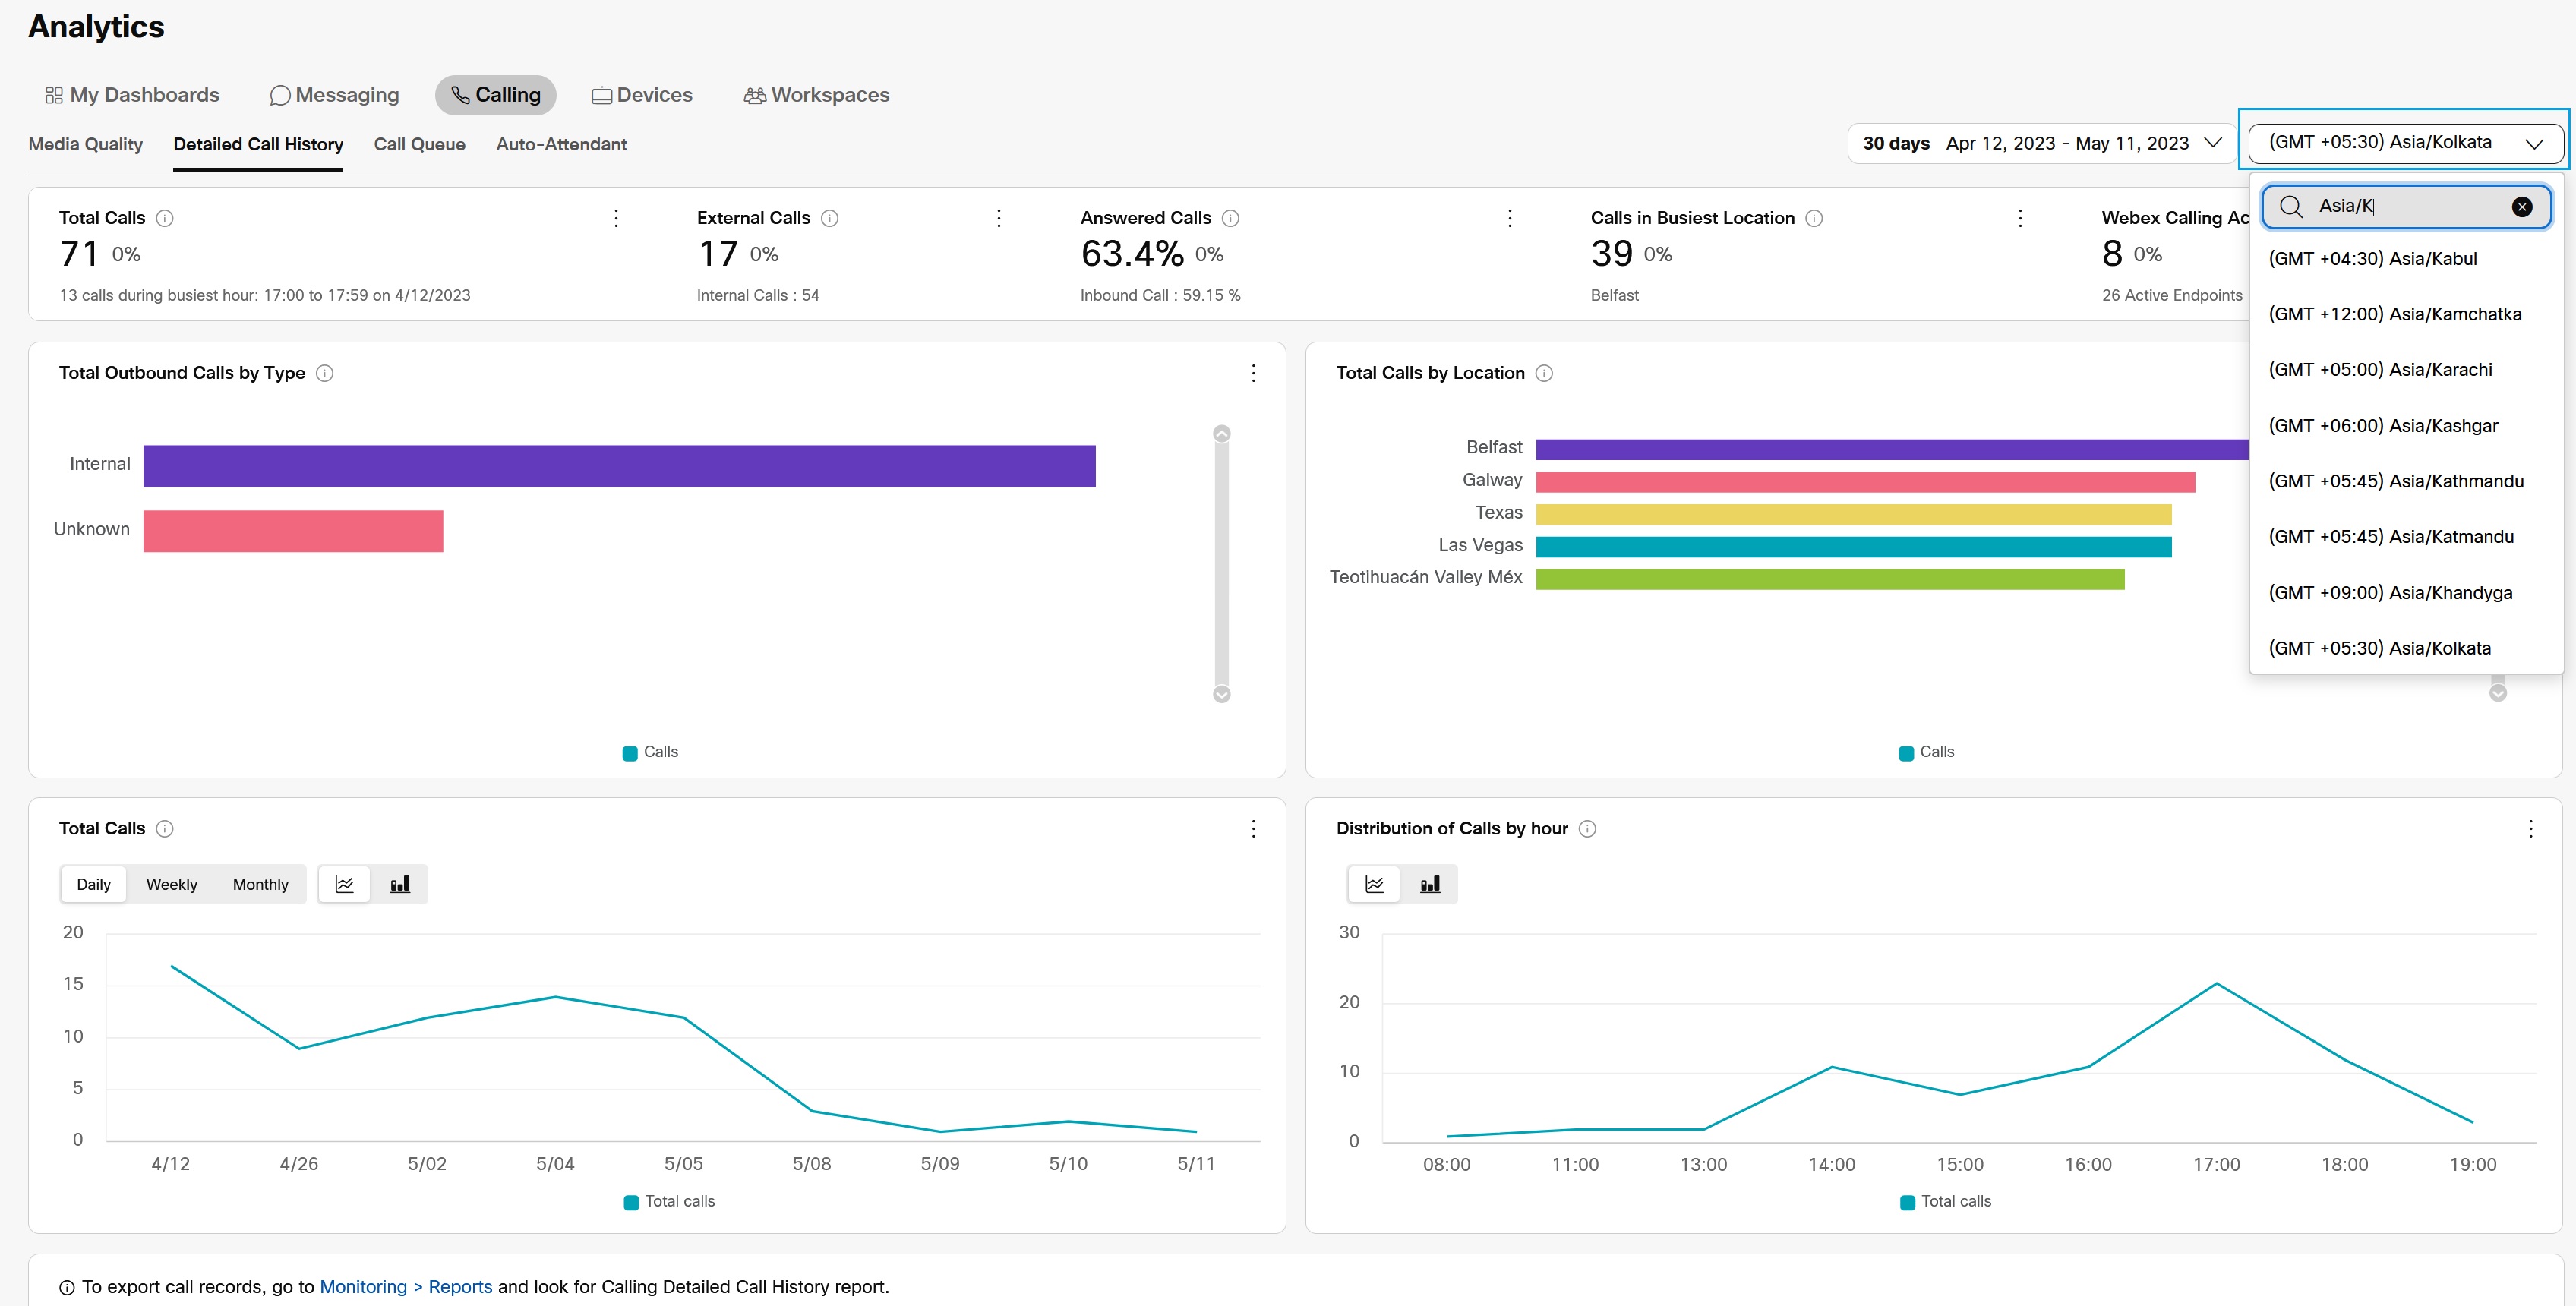
Task: Show Total Calls chart info icon
Action: [165, 828]
